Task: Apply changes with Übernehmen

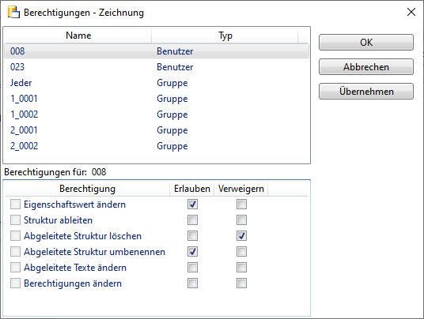Action: [366, 92]
